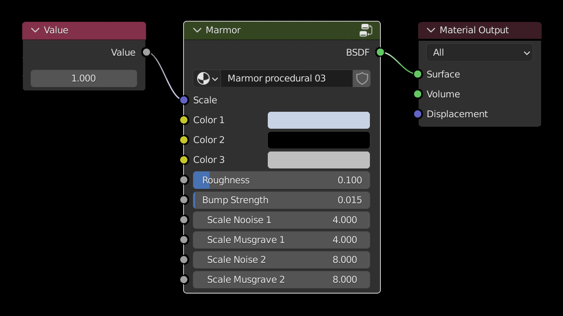The height and width of the screenshot is (316, 563).
Task: Click the Value field showing 1.000
Action: pos(84,79)
